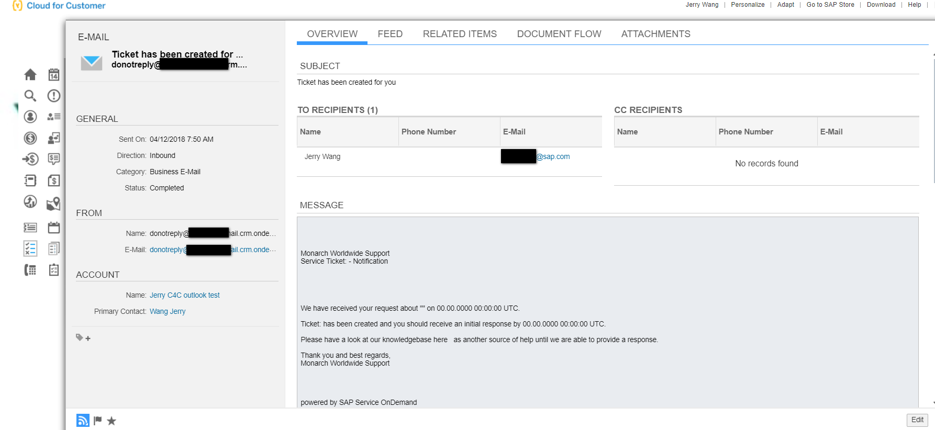Click the 'Ticket has been created for you' subject
The height and width of the screenshot is (430, 935).
pyautogui.click(x=347, y=83)
